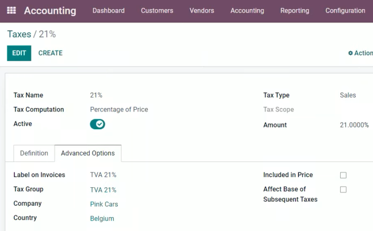373x231 pixels.
Task: Enable Affect Base of Subsequent Taxes checkbox
Action: point(343,190)
